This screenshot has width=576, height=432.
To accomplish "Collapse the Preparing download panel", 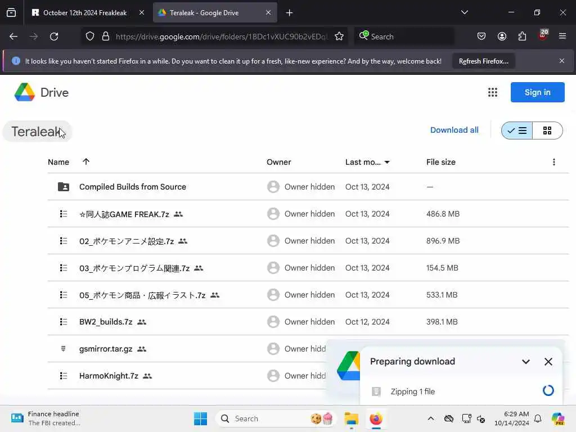I will pyautogui.click(x=526, y=362).
